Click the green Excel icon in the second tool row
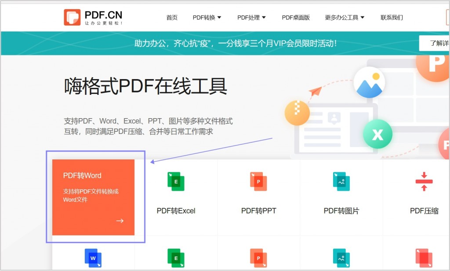The image size is (450, 271). (176, 258)
